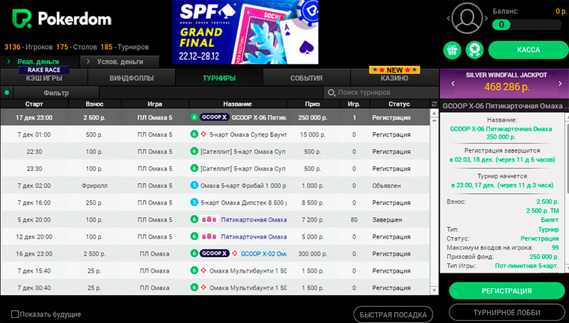
Task: Sort by the Взнос column header
Action: point(95,104)
